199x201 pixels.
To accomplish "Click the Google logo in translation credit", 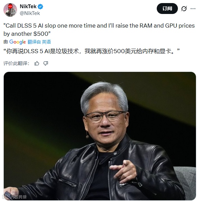I will pos(17,42).
